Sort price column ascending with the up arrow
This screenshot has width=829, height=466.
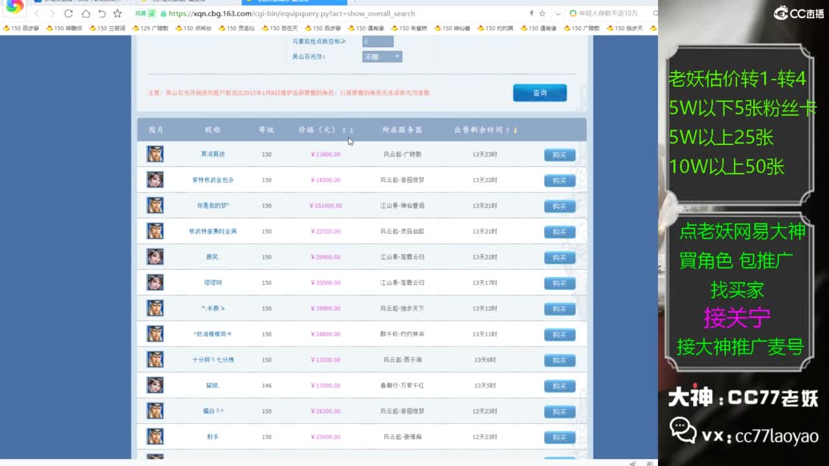(344, 130)
